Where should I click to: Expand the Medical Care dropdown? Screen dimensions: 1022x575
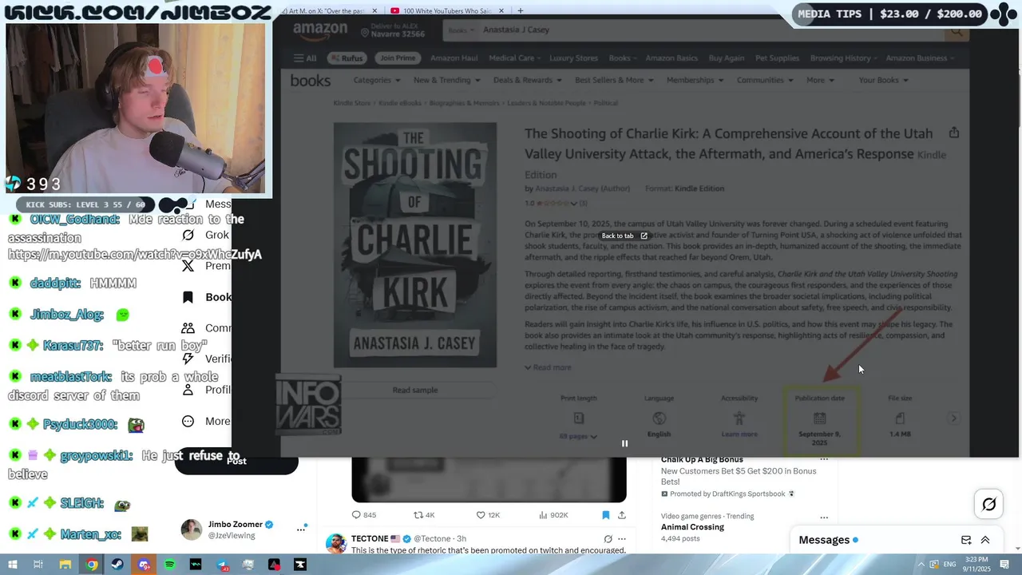(x=515, y=58)
